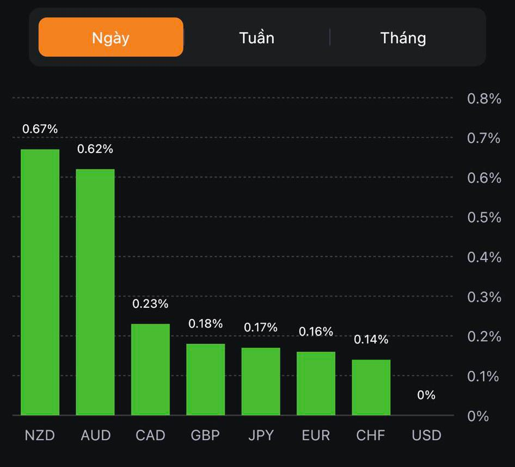Switch to the Tuần tab
Image resolution: width=515 pixels, height=467 pixels.
coord(256,38)
